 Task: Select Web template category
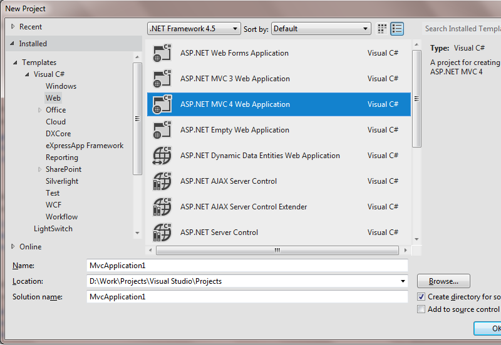[53, 98]
